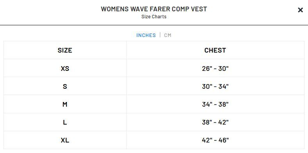Screen dimensions: 308x153
Task: Click the 42" - 46" chest measurement
Action: coord(215,140)
